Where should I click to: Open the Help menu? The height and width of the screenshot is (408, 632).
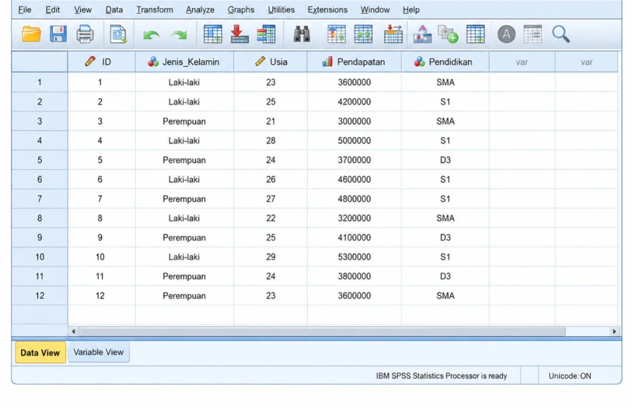[x=411, y=10]
